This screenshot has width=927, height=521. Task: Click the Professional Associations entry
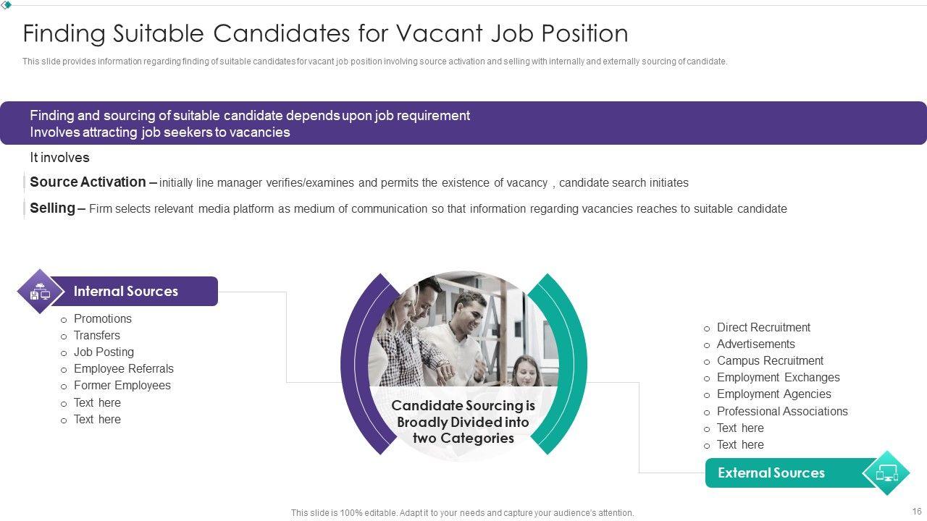782,412
